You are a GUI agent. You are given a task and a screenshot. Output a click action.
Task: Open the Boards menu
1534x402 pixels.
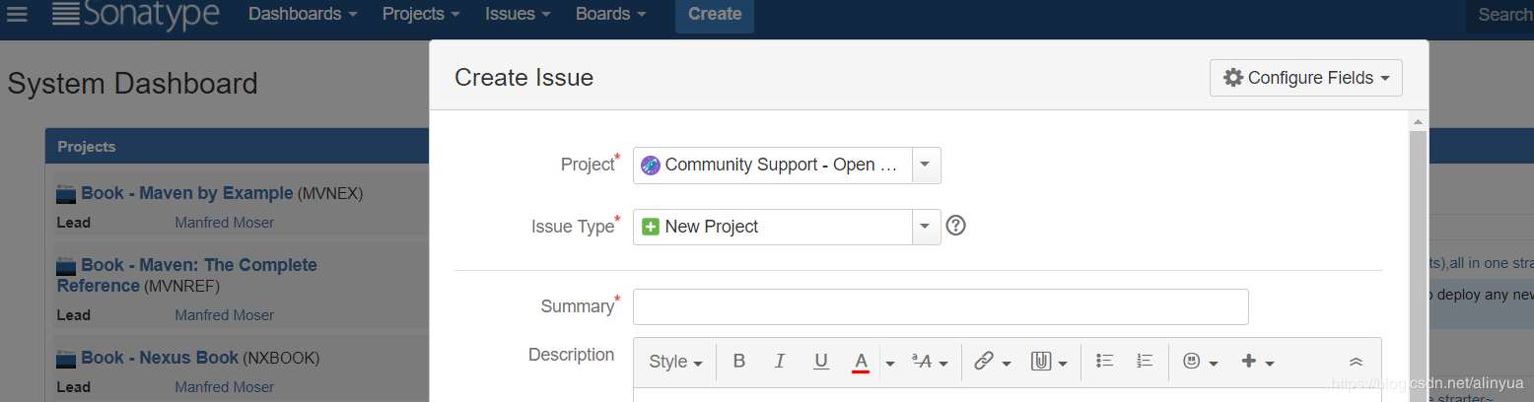coord(611,14)
